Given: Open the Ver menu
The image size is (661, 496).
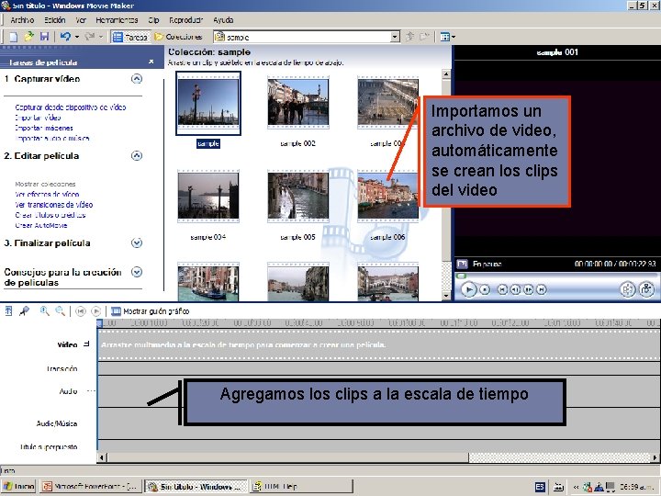Looking at the screenshot, I should (81, 20).
